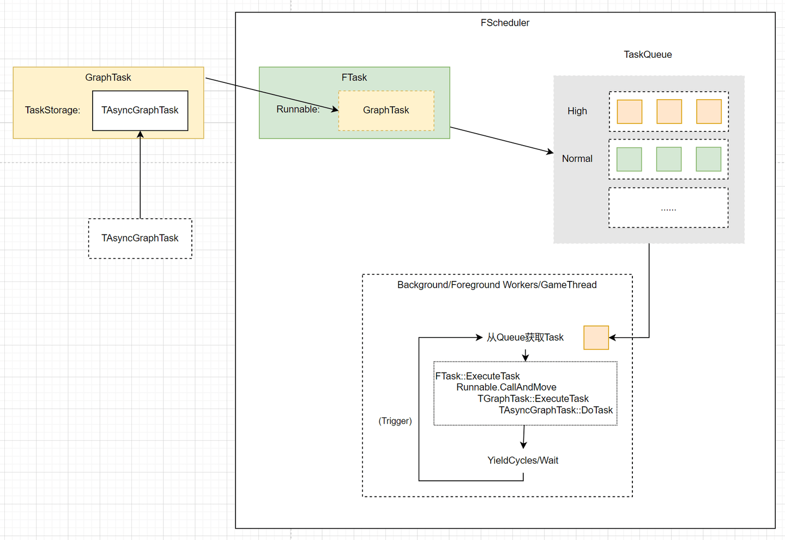Image resolution: width=785 pixels, height=540 pixels.
Task: Select the FTask::ExecuteTask call stack box
Action: pos(525,393)
